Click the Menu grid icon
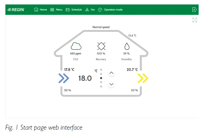 (52, 10)
